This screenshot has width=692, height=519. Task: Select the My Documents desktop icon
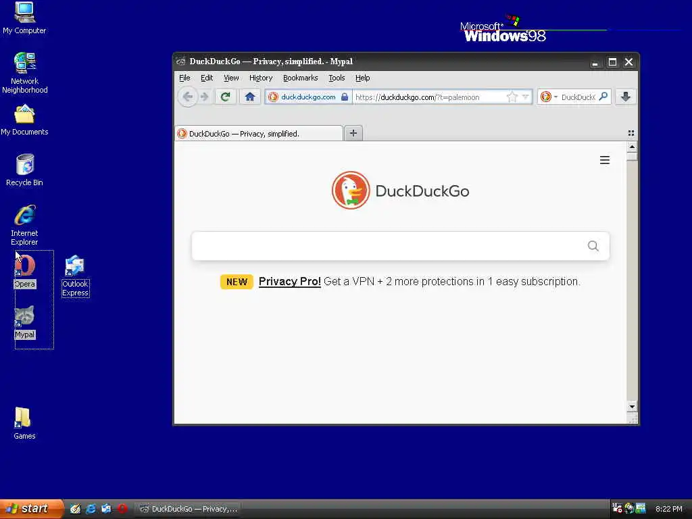24,120
